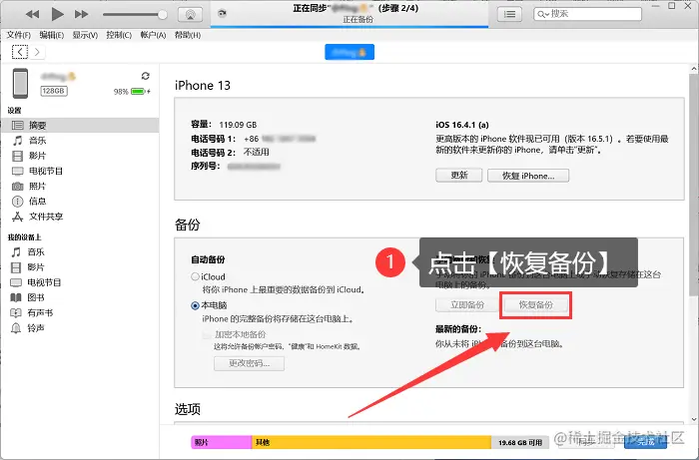Click the 19.68 GB 可用 storage segment

pos(520,442)
